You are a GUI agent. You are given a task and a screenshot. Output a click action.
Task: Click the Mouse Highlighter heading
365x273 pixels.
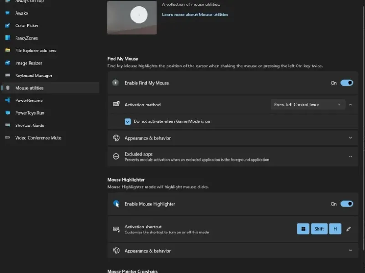(x=126, y=180)
